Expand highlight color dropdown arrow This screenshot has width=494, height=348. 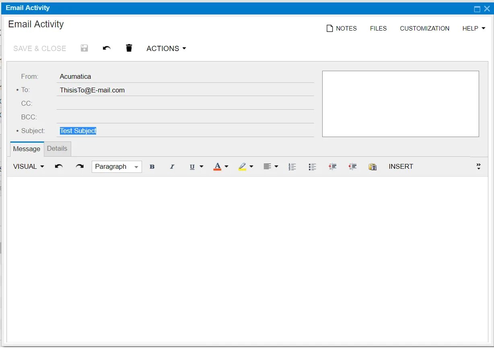[251, 166]
